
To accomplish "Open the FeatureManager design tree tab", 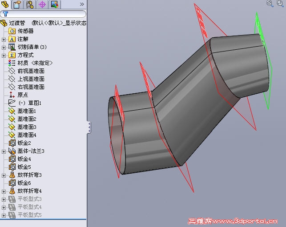I will (5, 4).
